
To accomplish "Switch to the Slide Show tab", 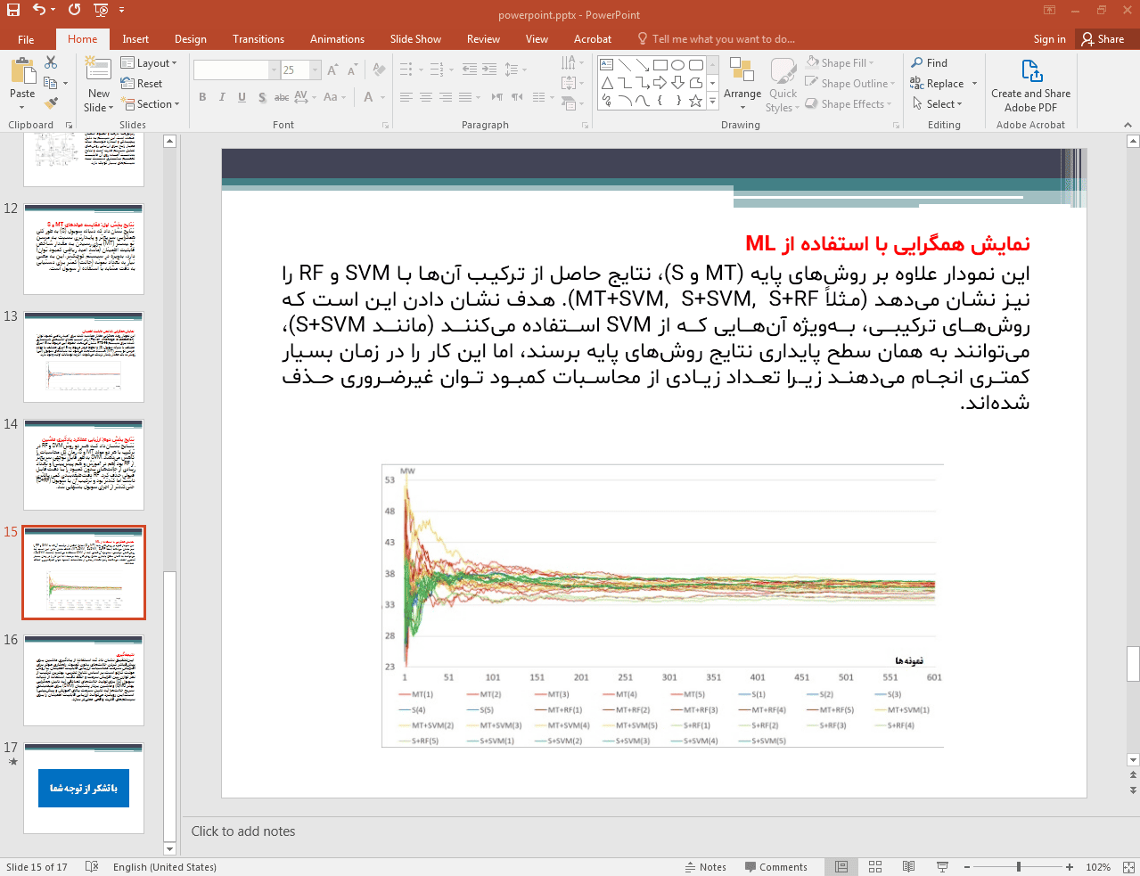I will (415, 39).
